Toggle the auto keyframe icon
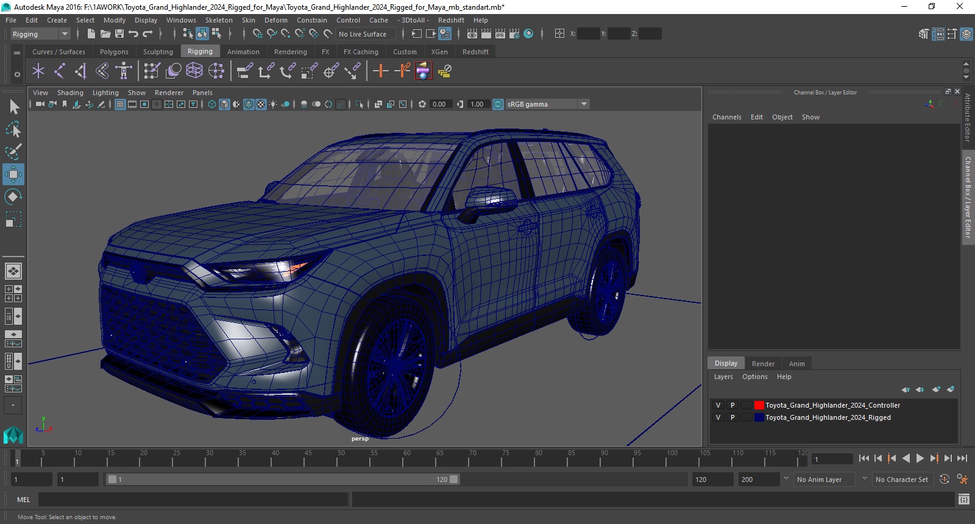The height and width of the screenshot is (524, 975). point(945,480)
